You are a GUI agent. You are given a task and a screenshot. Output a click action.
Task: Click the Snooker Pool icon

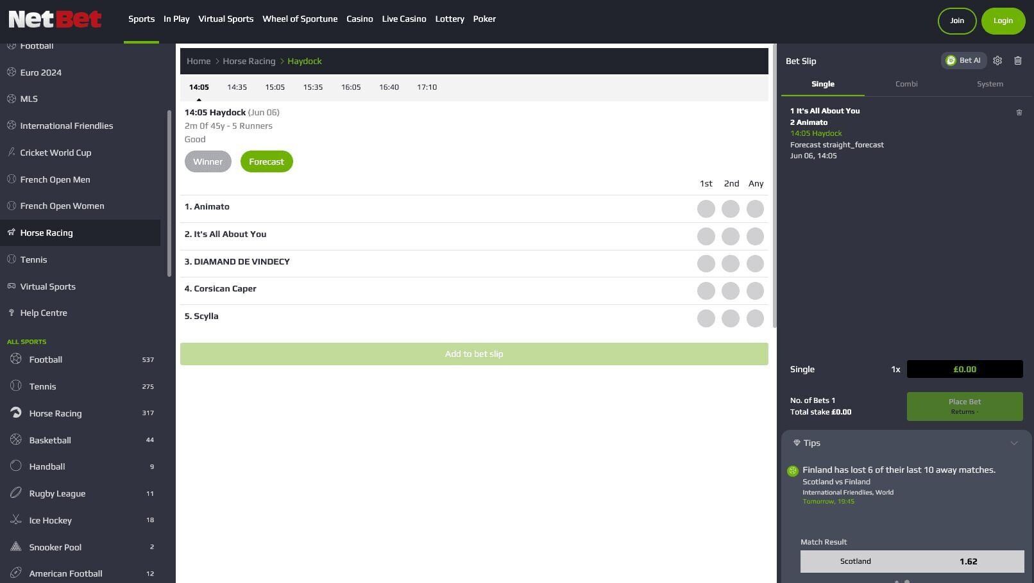point(16,547)
